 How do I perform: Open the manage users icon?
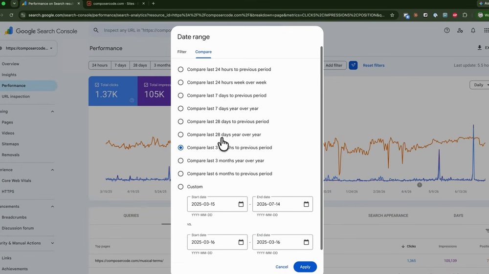(460, 30)
